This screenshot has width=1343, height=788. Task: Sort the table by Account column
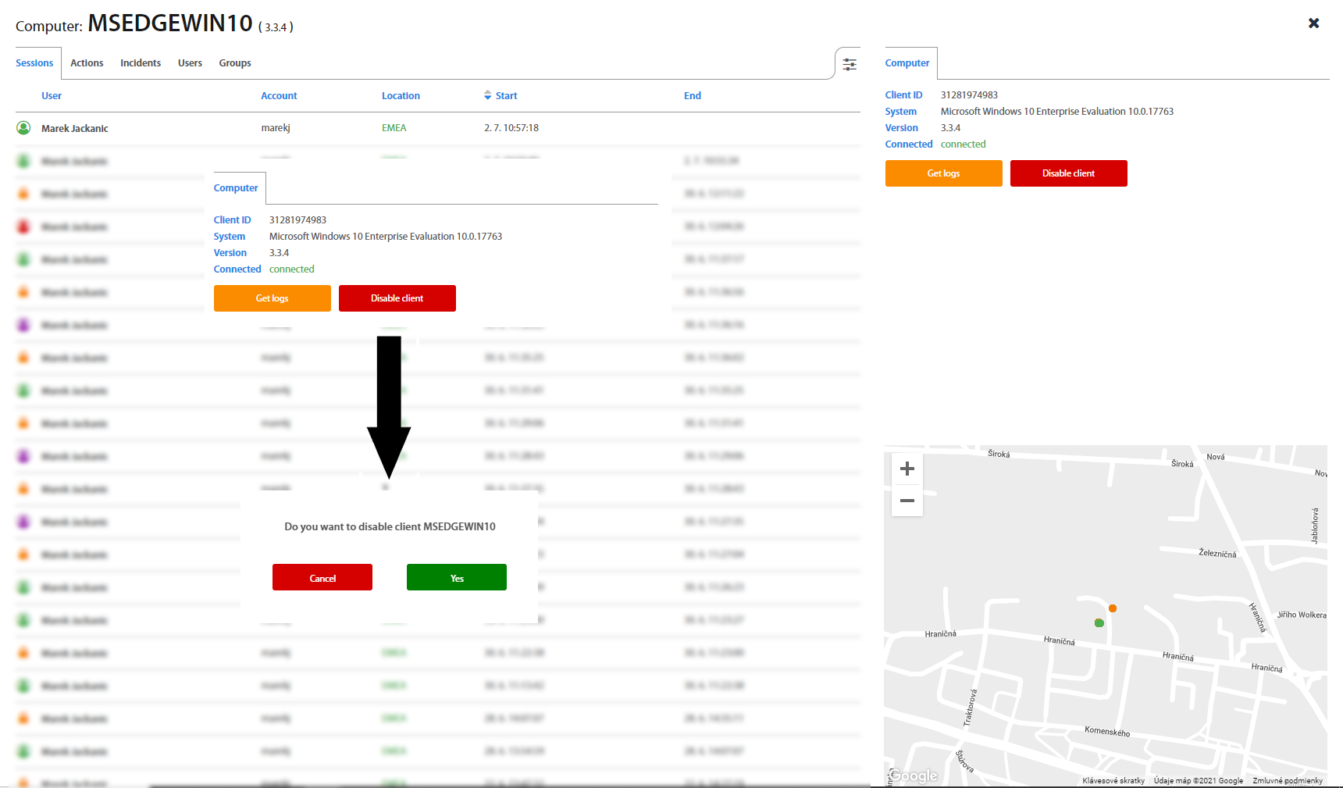(279, 96)
